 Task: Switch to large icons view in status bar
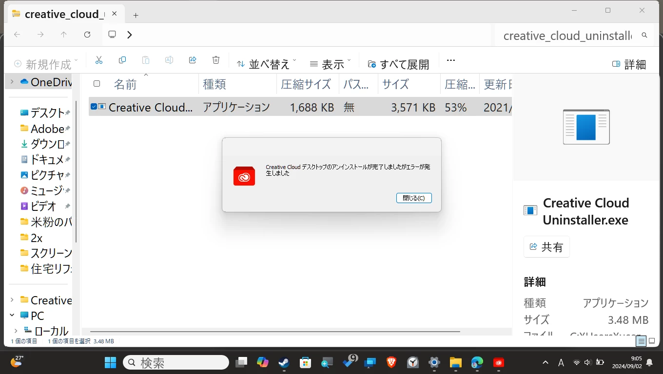pyautogui.click(x=652, y=341)
